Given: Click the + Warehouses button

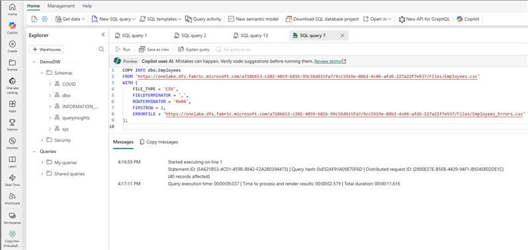Looking at the screenshot, I should [x=46, y=49].
